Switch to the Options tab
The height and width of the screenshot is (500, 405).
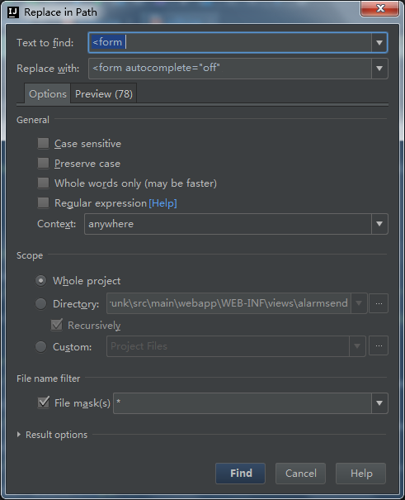(47, 93)
